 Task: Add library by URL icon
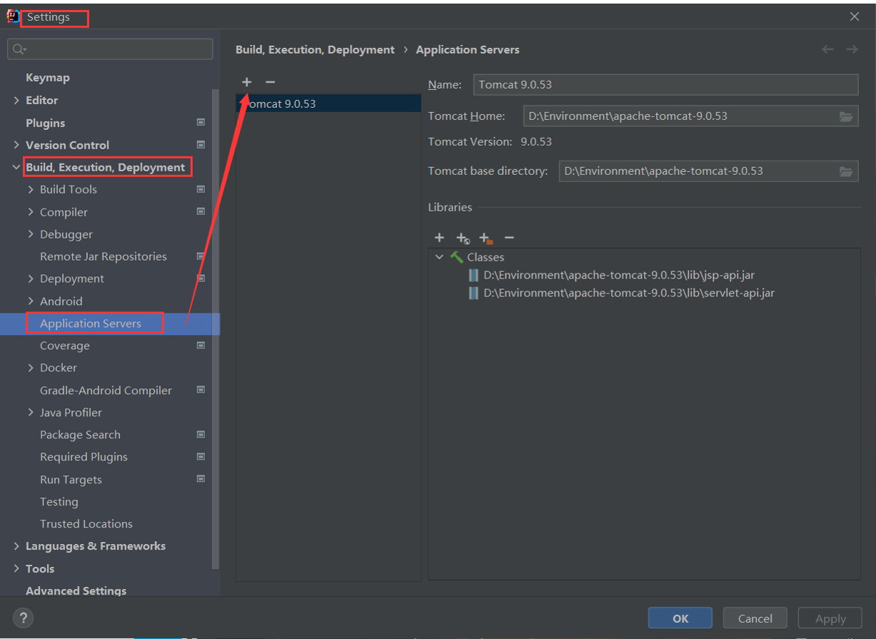[x=463, y=238]
